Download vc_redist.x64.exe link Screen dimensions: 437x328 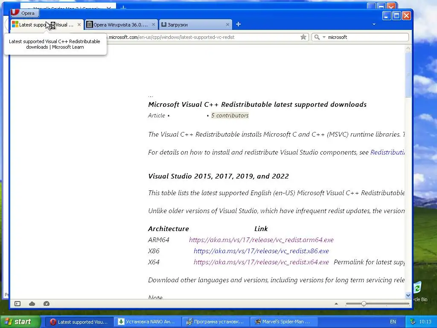(x=261, y=262)
